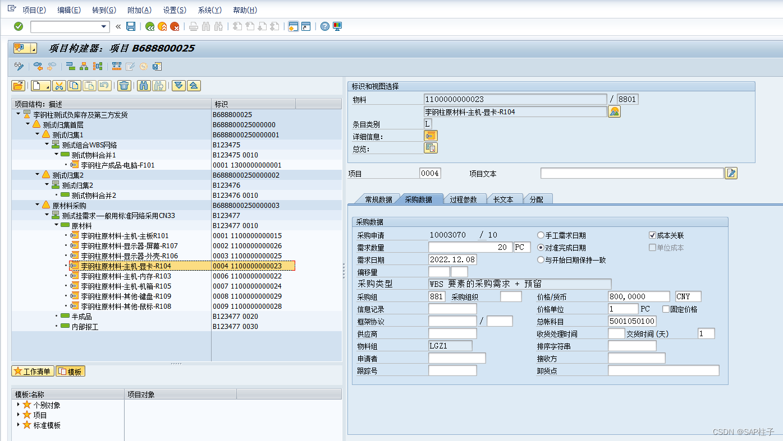
Task: Click the green Back icon
Action: [x=150, y=26]
